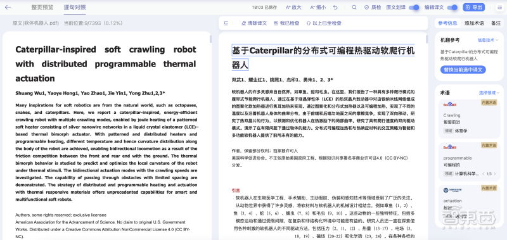The width and height of the screenshot is (507, 240).
Task: Open 备注 tab
Action: click(496, 23)
